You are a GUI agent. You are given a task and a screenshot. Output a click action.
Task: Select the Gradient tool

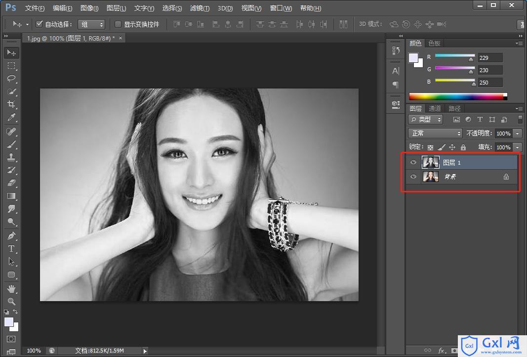[11, 196]
